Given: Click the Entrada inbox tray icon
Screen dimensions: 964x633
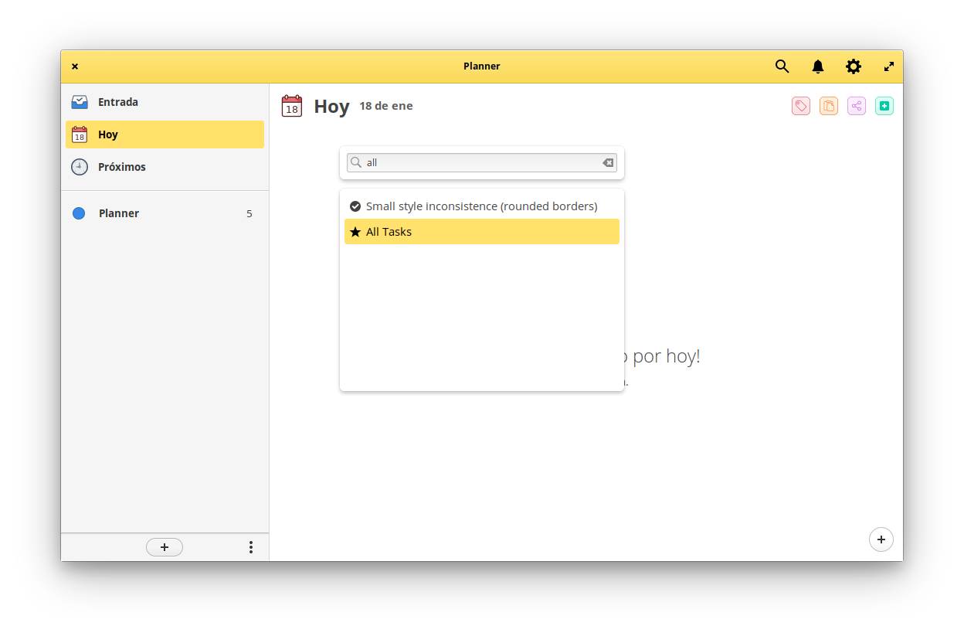Looking at the screenshot, I should [80, 102].
